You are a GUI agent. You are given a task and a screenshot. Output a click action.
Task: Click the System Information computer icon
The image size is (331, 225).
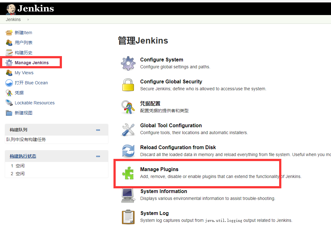point(128,195)
